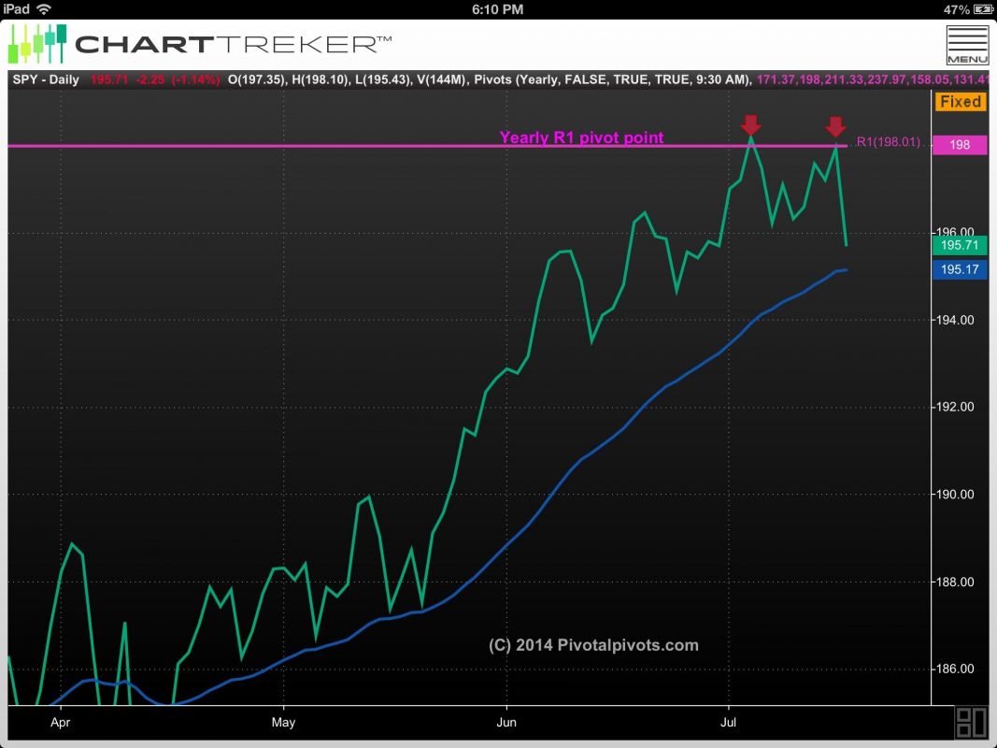
Task: Toggle the orange Fixed scale button
Action: click(x=960, y=101)
